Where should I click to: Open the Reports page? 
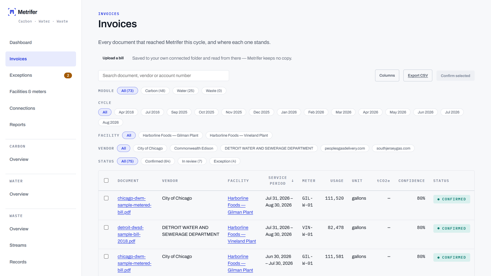[41, 125]
